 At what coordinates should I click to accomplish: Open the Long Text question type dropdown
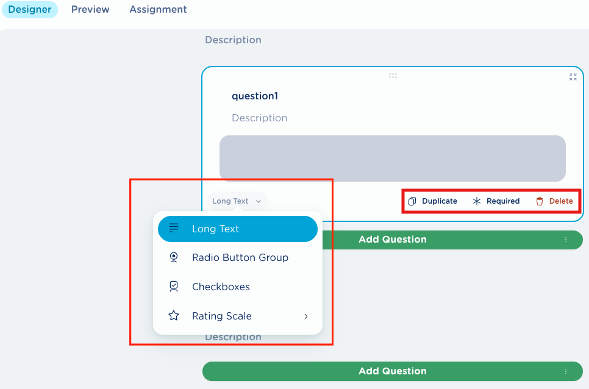point(237,201)
